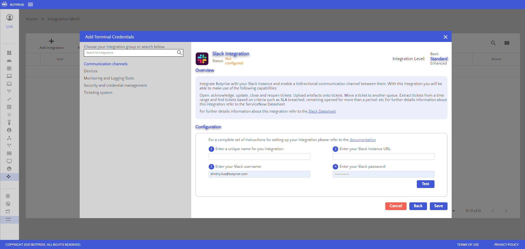This screenshot has width=525, height=249.
Task: Open the dashboard tiles icon in sidebar
Action: coord(9,53)
